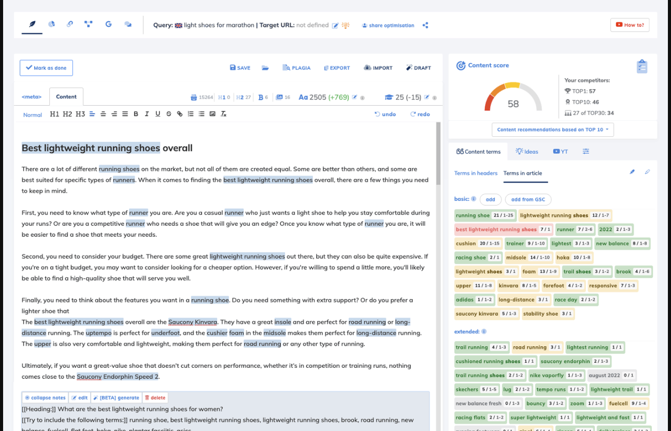Screen dimensions: 671x431
Task: Click the content score gauge showing 58
Action: pos(513,98)
